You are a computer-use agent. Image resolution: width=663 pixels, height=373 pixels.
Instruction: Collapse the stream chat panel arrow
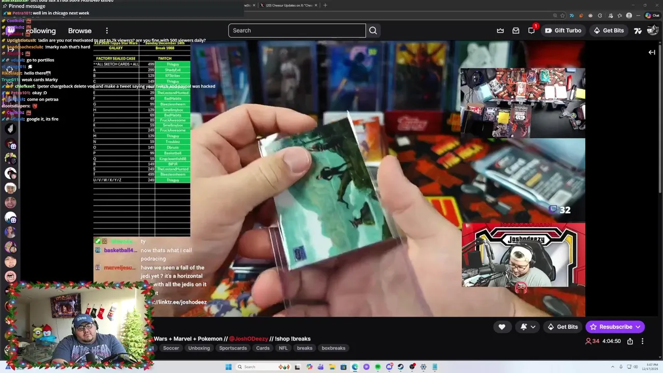point(652,52)
